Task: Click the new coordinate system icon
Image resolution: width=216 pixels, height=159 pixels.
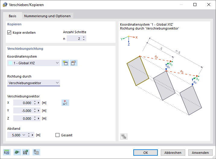Action: (65, 63)
